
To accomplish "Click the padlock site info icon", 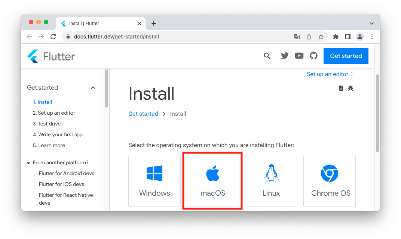I will [68, 37].
